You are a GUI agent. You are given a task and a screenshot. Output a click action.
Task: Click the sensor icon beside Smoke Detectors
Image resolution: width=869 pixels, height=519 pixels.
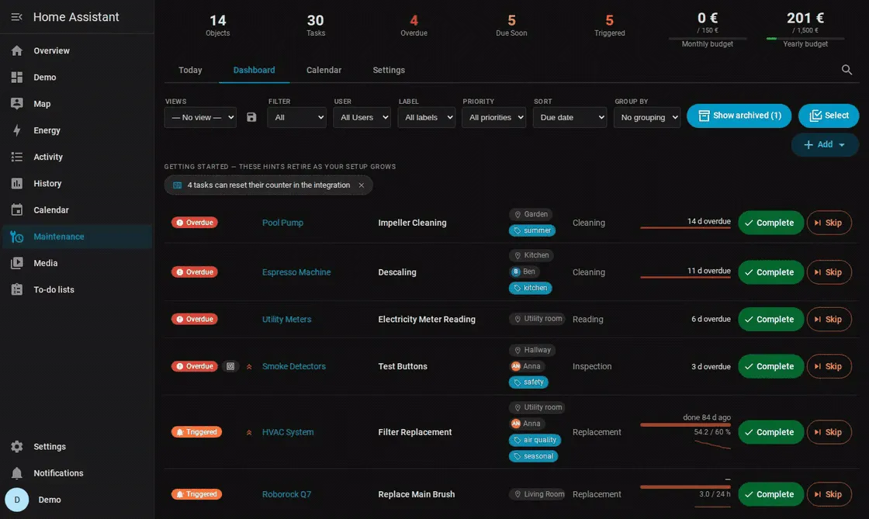[230, 366]
